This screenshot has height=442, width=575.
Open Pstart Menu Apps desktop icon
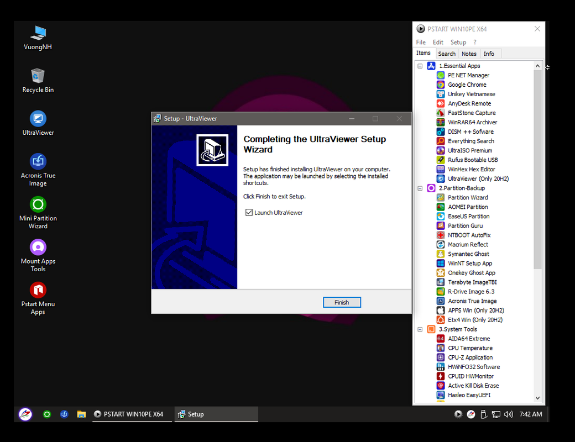(x=38, y=299)
